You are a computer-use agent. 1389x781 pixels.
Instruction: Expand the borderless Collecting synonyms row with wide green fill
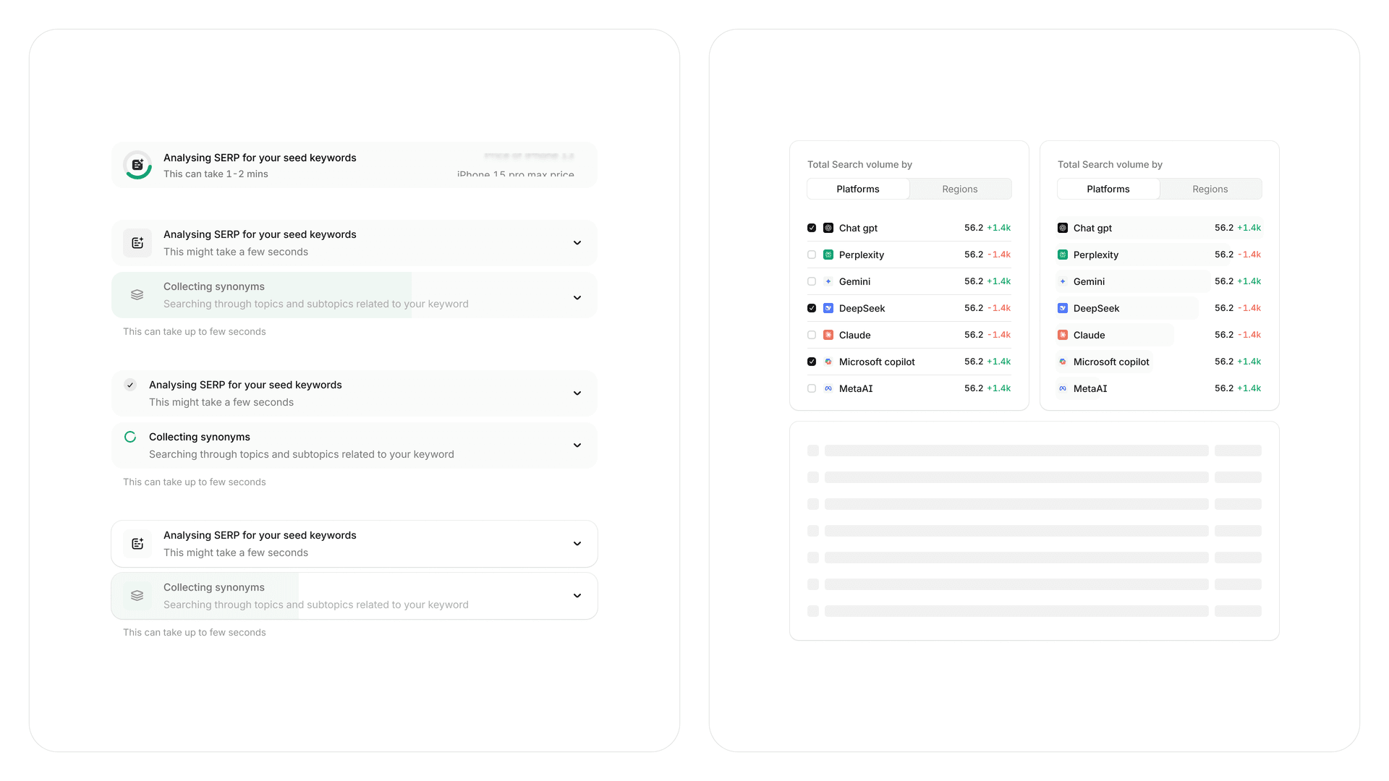577,298
